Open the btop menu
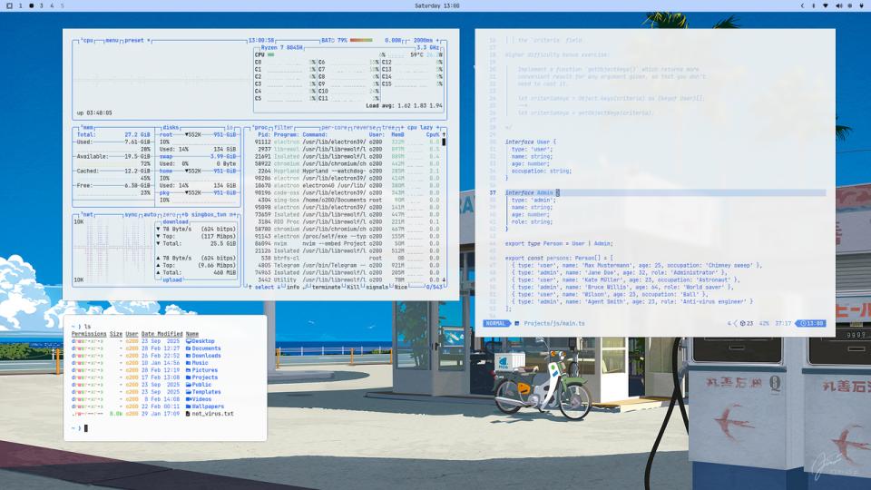Screen dimensions: 871x490 point(112,41)
